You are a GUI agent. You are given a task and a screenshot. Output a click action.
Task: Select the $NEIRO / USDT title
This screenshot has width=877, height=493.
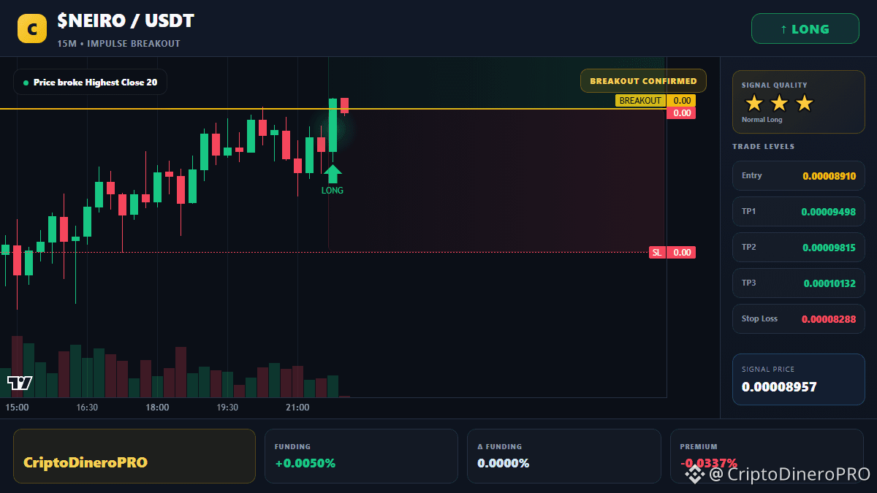[x=126, y=21]
